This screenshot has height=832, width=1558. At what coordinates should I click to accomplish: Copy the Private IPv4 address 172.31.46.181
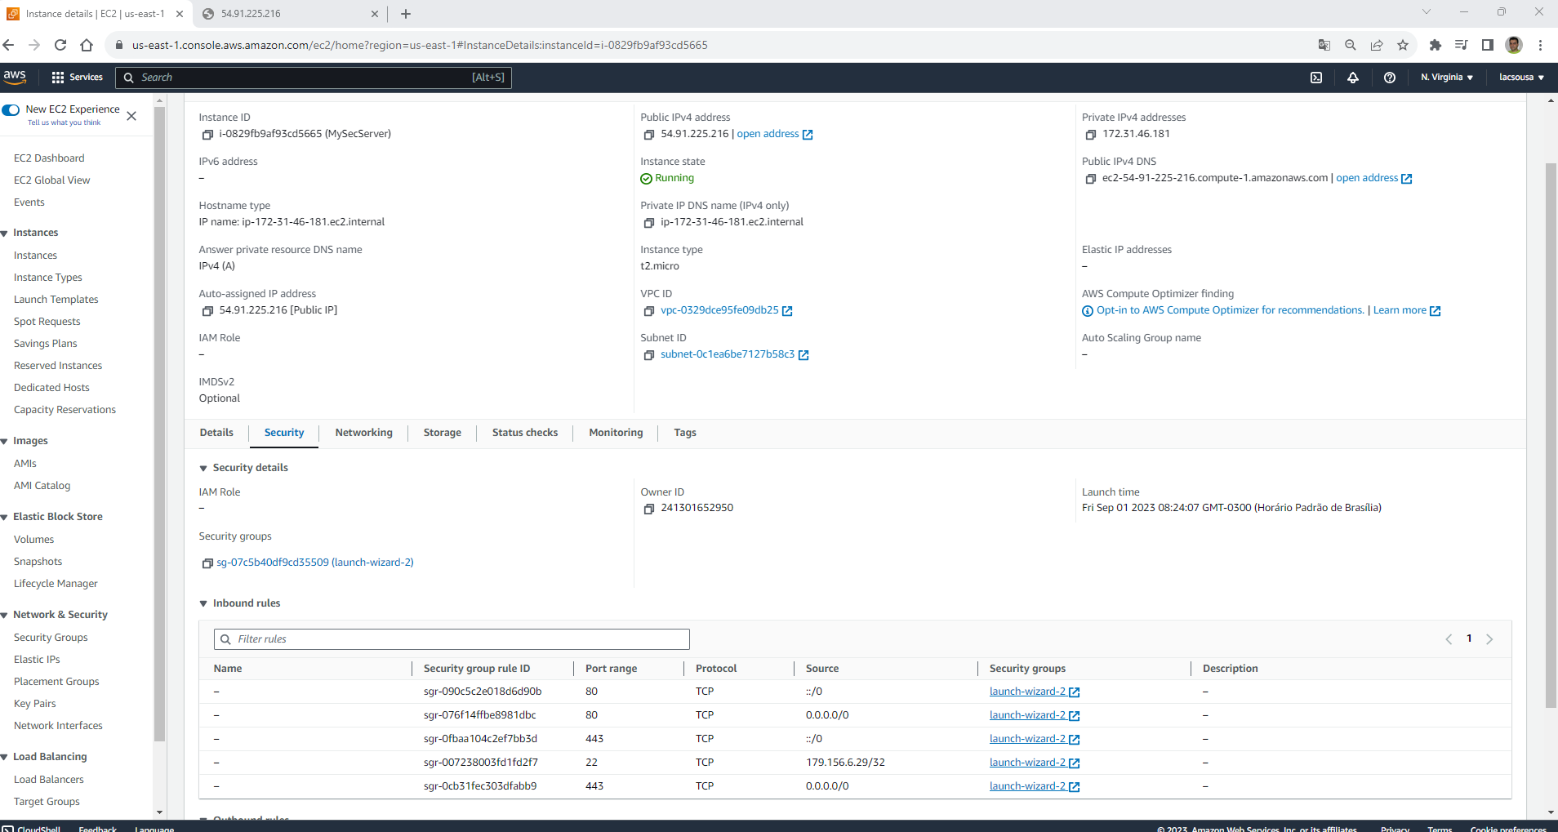pos(1091,135)
